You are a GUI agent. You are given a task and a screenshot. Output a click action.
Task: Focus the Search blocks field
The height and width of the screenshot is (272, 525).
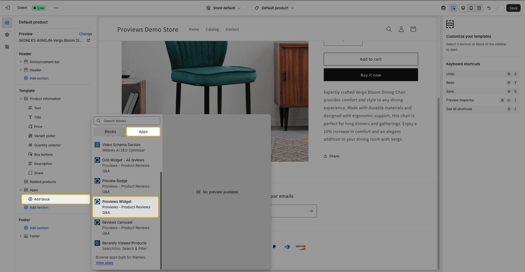[127, 121]
